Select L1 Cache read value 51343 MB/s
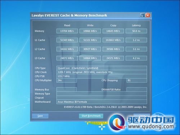180x135 pixels. pos(67,40)
